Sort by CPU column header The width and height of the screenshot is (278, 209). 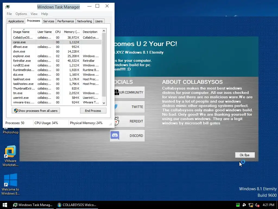tap(58, 32)
